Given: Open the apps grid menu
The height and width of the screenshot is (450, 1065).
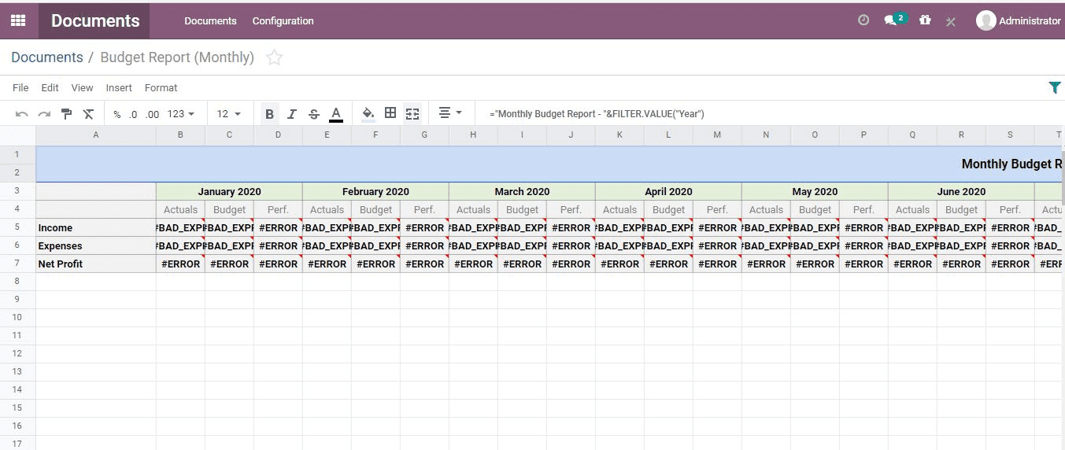Looking at the screenshot, I should click(x=18, y=20).
